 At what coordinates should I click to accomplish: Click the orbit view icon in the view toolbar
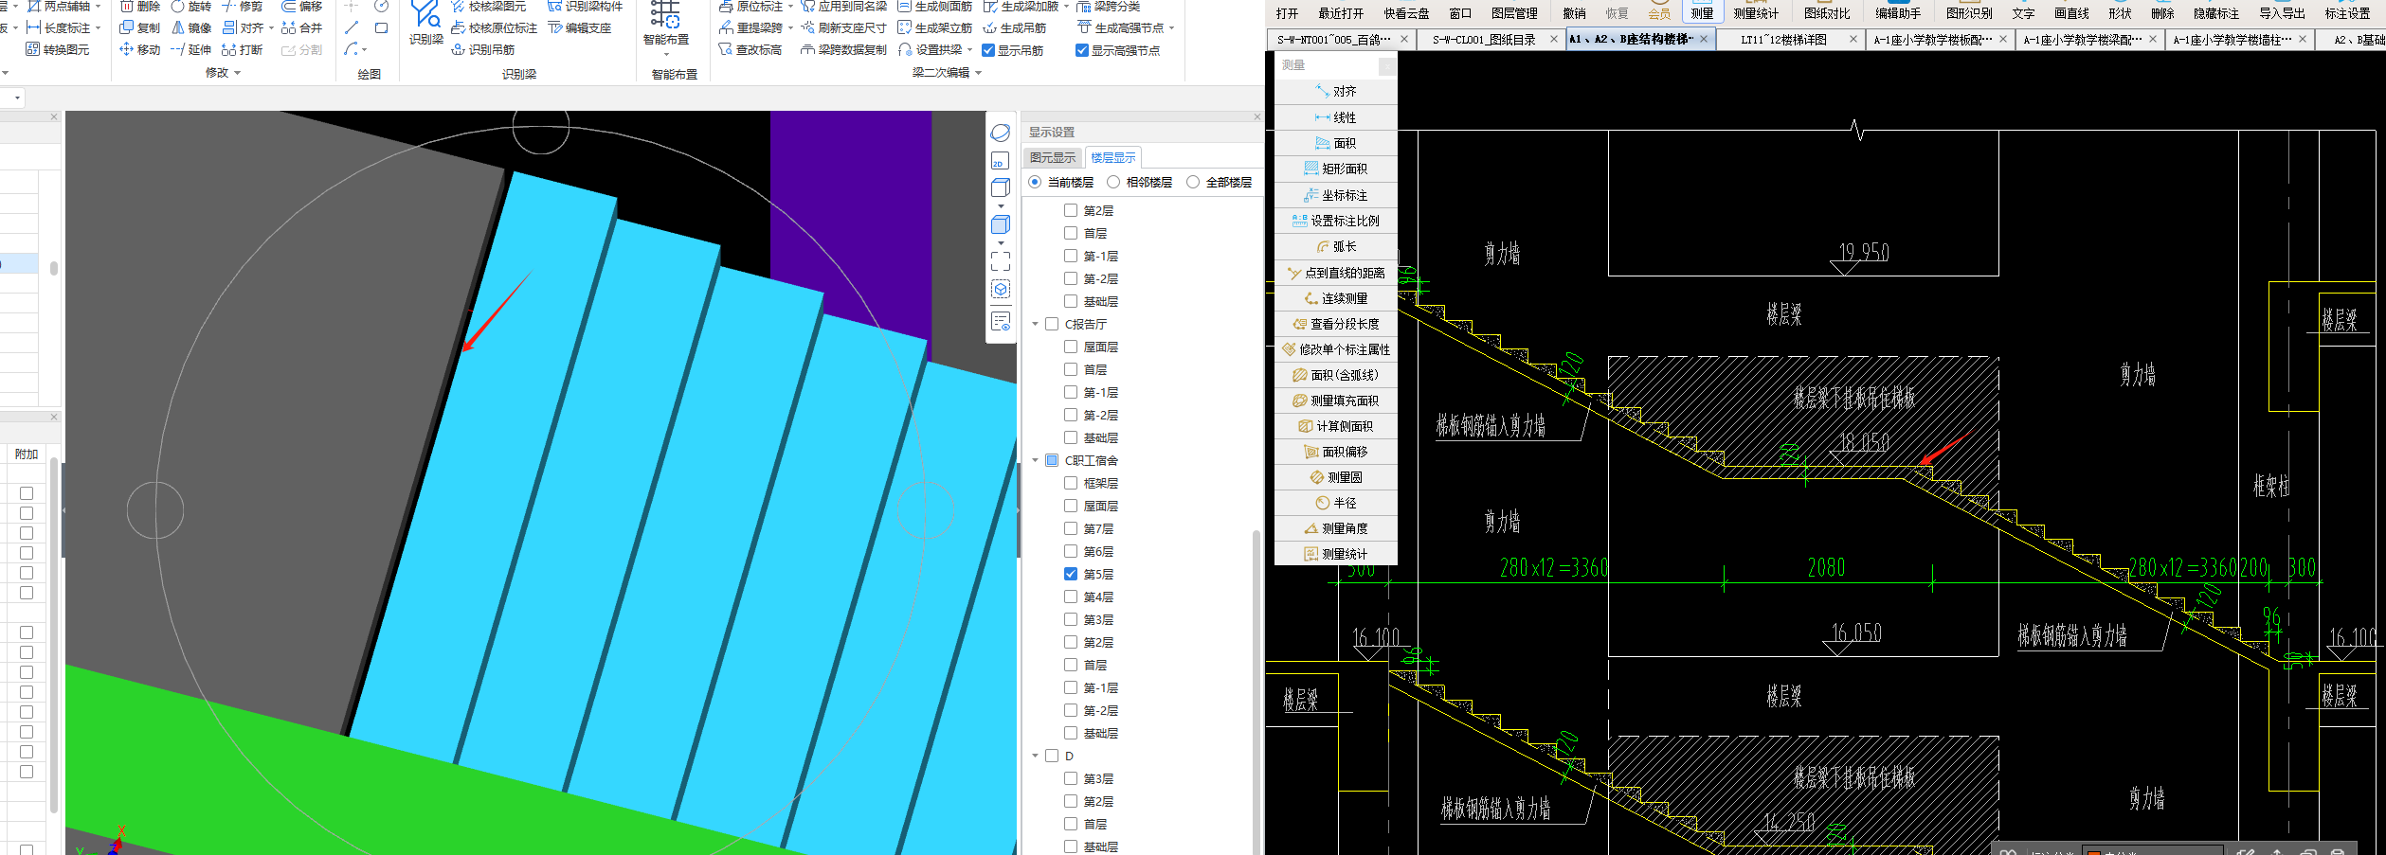point(1001,133)
